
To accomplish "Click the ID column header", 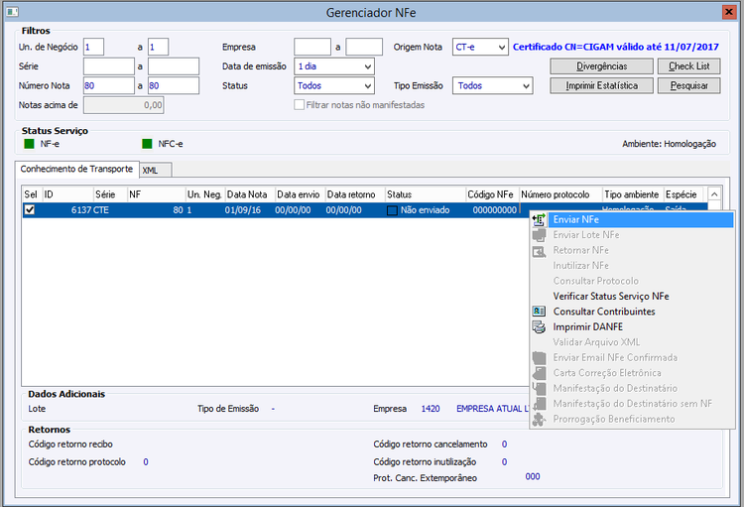I will (67, 194).
